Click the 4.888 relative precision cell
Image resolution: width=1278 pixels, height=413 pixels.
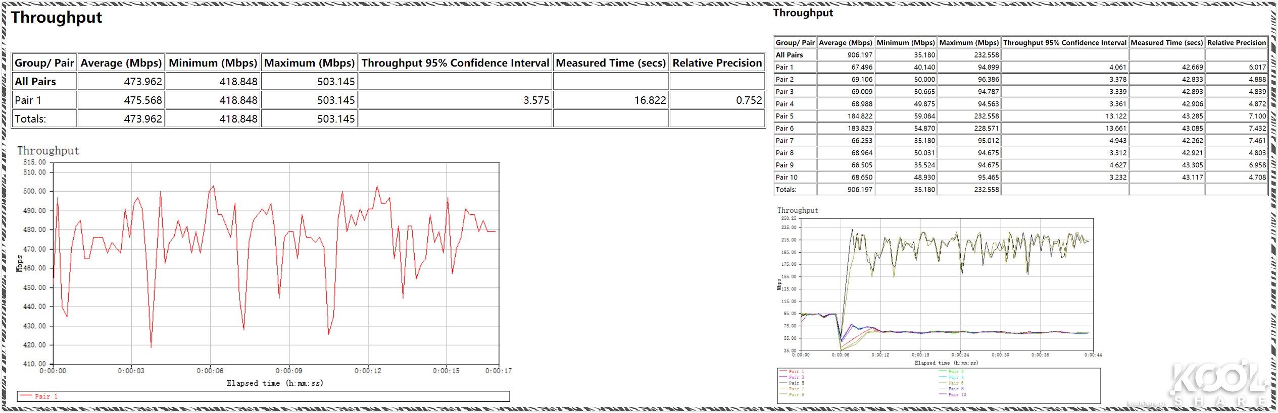click(1237, 79)
